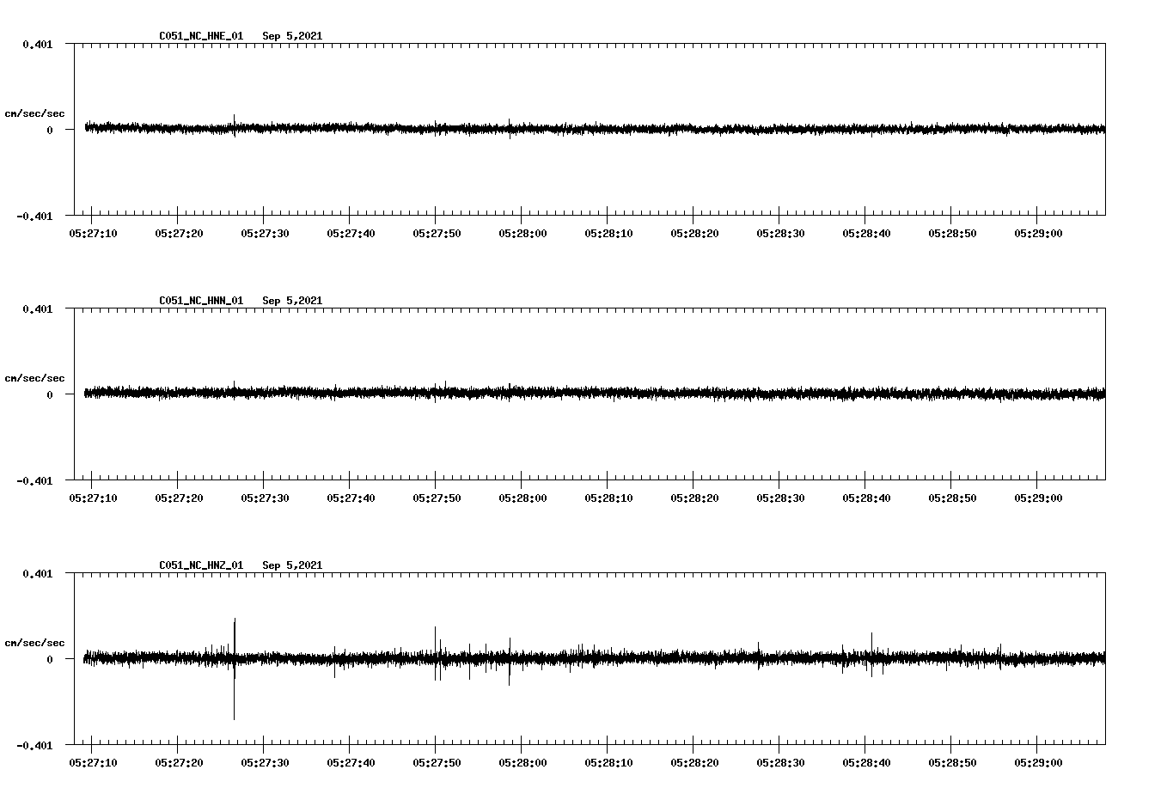Click the 05:28:50 time label under HNN plot

pos(952,498)
